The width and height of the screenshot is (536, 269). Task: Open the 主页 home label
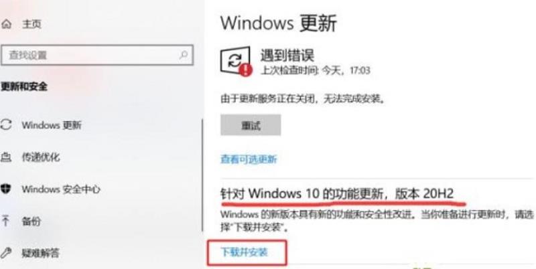(x=31, y=24)
